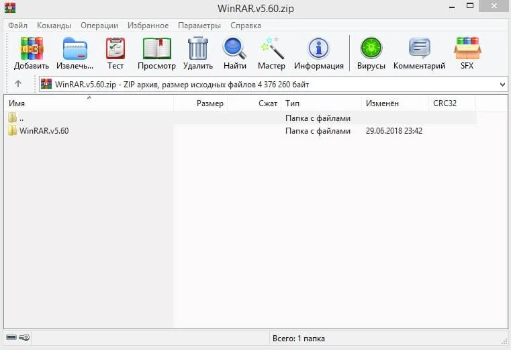Click the key password icon in the status bar
Screen dimensions: 511x350
point(24,337)
